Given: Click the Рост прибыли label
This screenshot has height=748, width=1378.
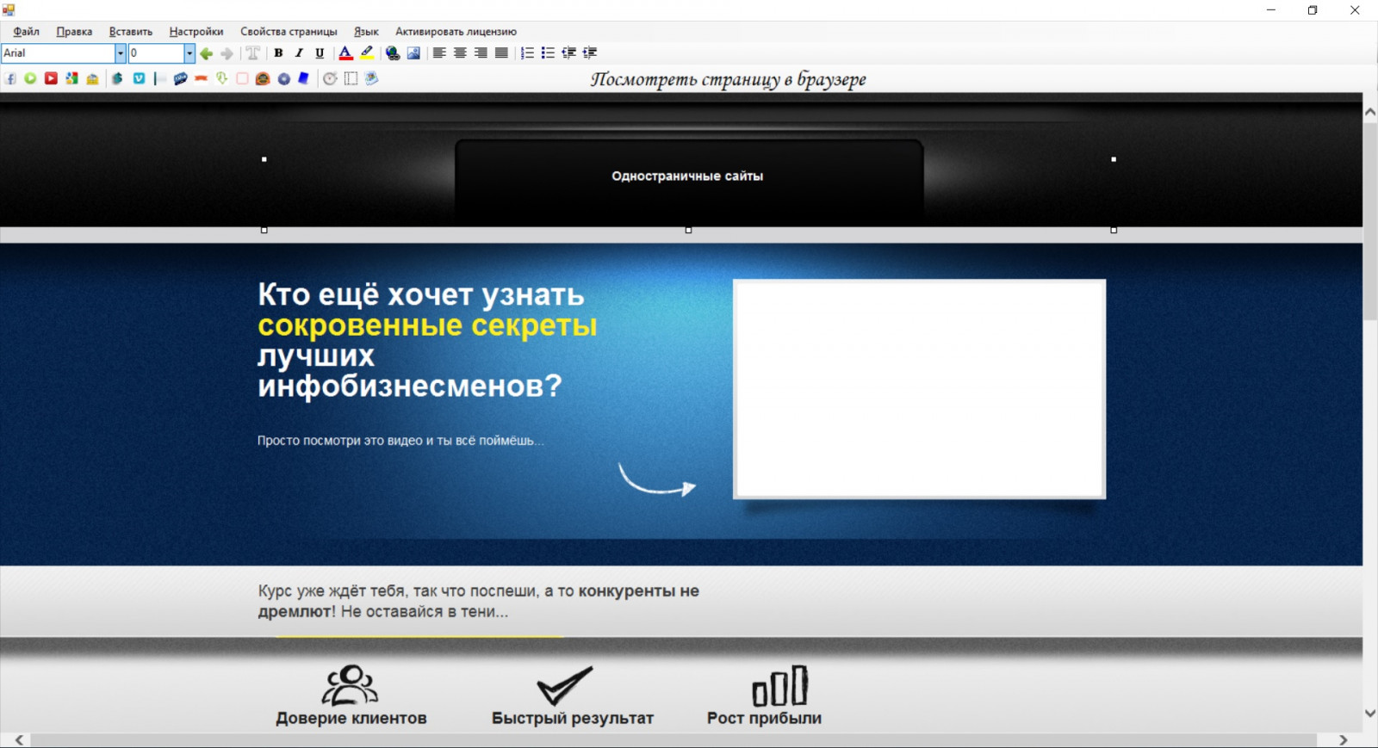Looking at the screenshot, I should pyautogui.click(x=764, y=718).
